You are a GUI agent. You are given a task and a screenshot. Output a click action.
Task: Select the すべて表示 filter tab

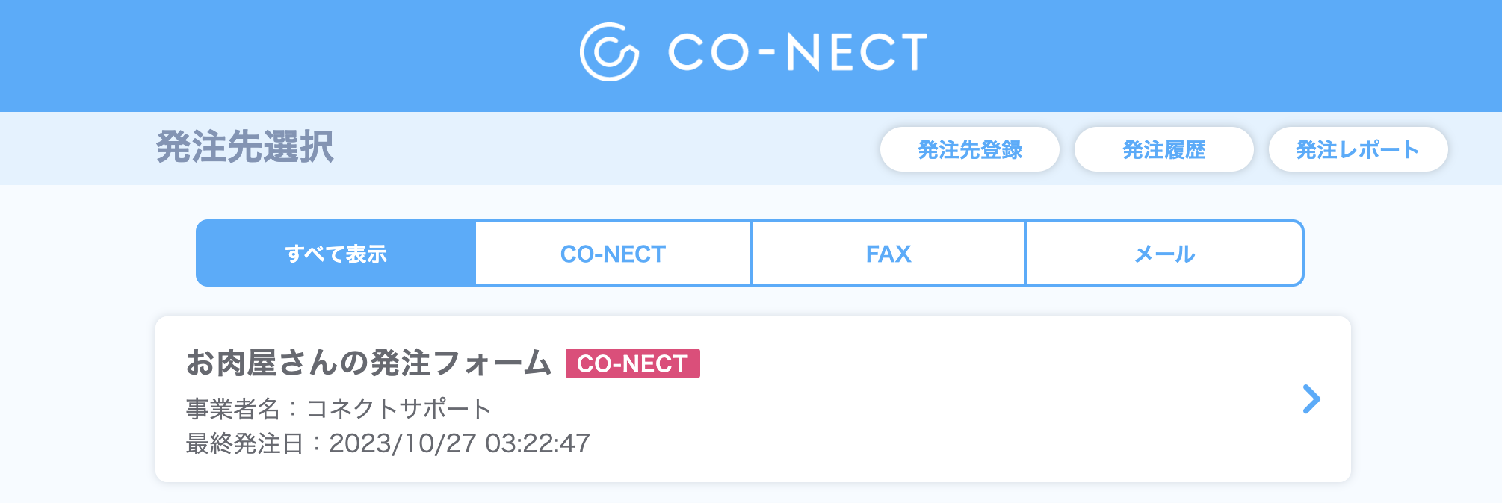pos(336,253)
